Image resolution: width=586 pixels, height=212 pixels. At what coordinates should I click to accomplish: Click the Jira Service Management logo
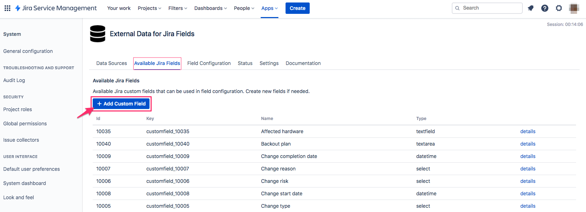[56, 8]
